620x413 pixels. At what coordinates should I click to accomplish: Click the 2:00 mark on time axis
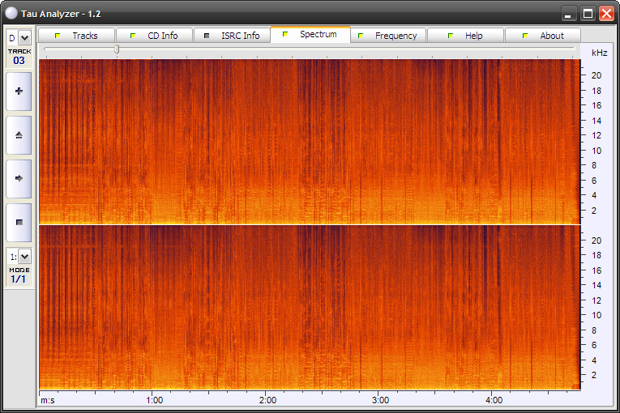click(x=267, y=400)
